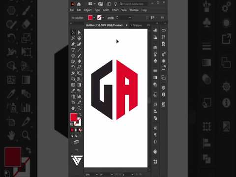Select the Selection tool arrow
This screenshot has width=236, height=177.
click(x=73, y=32)
